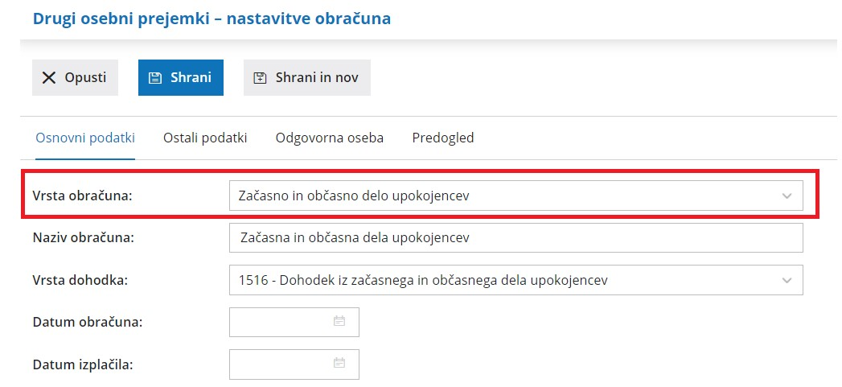Click the floppy disk icon on Shrani

pos(156,78)
